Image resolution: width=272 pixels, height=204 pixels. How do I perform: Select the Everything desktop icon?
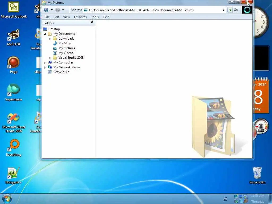tap(14, 148)
